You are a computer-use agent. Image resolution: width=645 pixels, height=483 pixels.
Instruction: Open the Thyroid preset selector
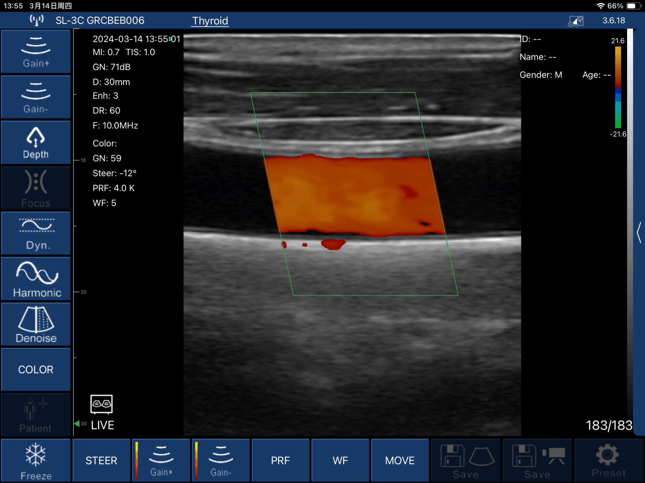click(x=210, y=20)
